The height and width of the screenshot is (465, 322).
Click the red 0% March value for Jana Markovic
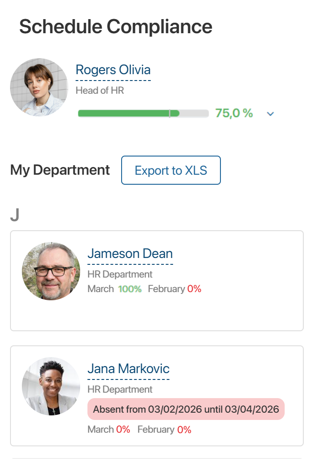(x=124, y=429)
